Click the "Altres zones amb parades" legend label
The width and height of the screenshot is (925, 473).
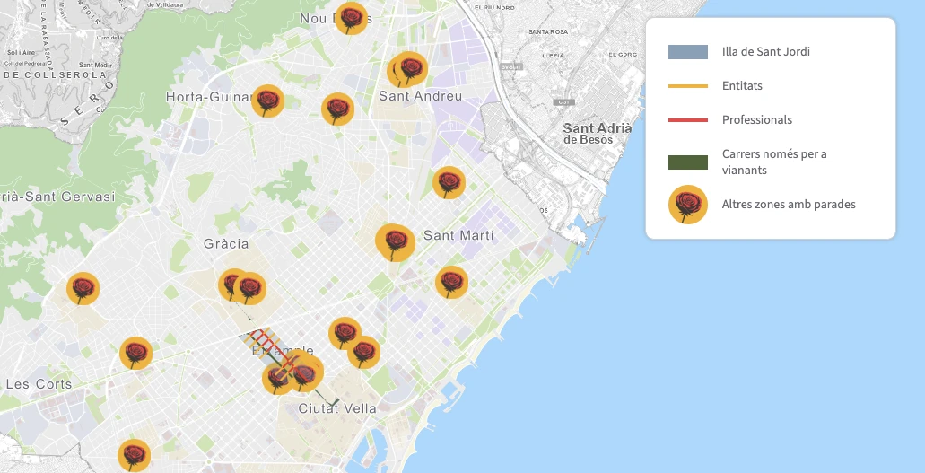coord(788,205)
